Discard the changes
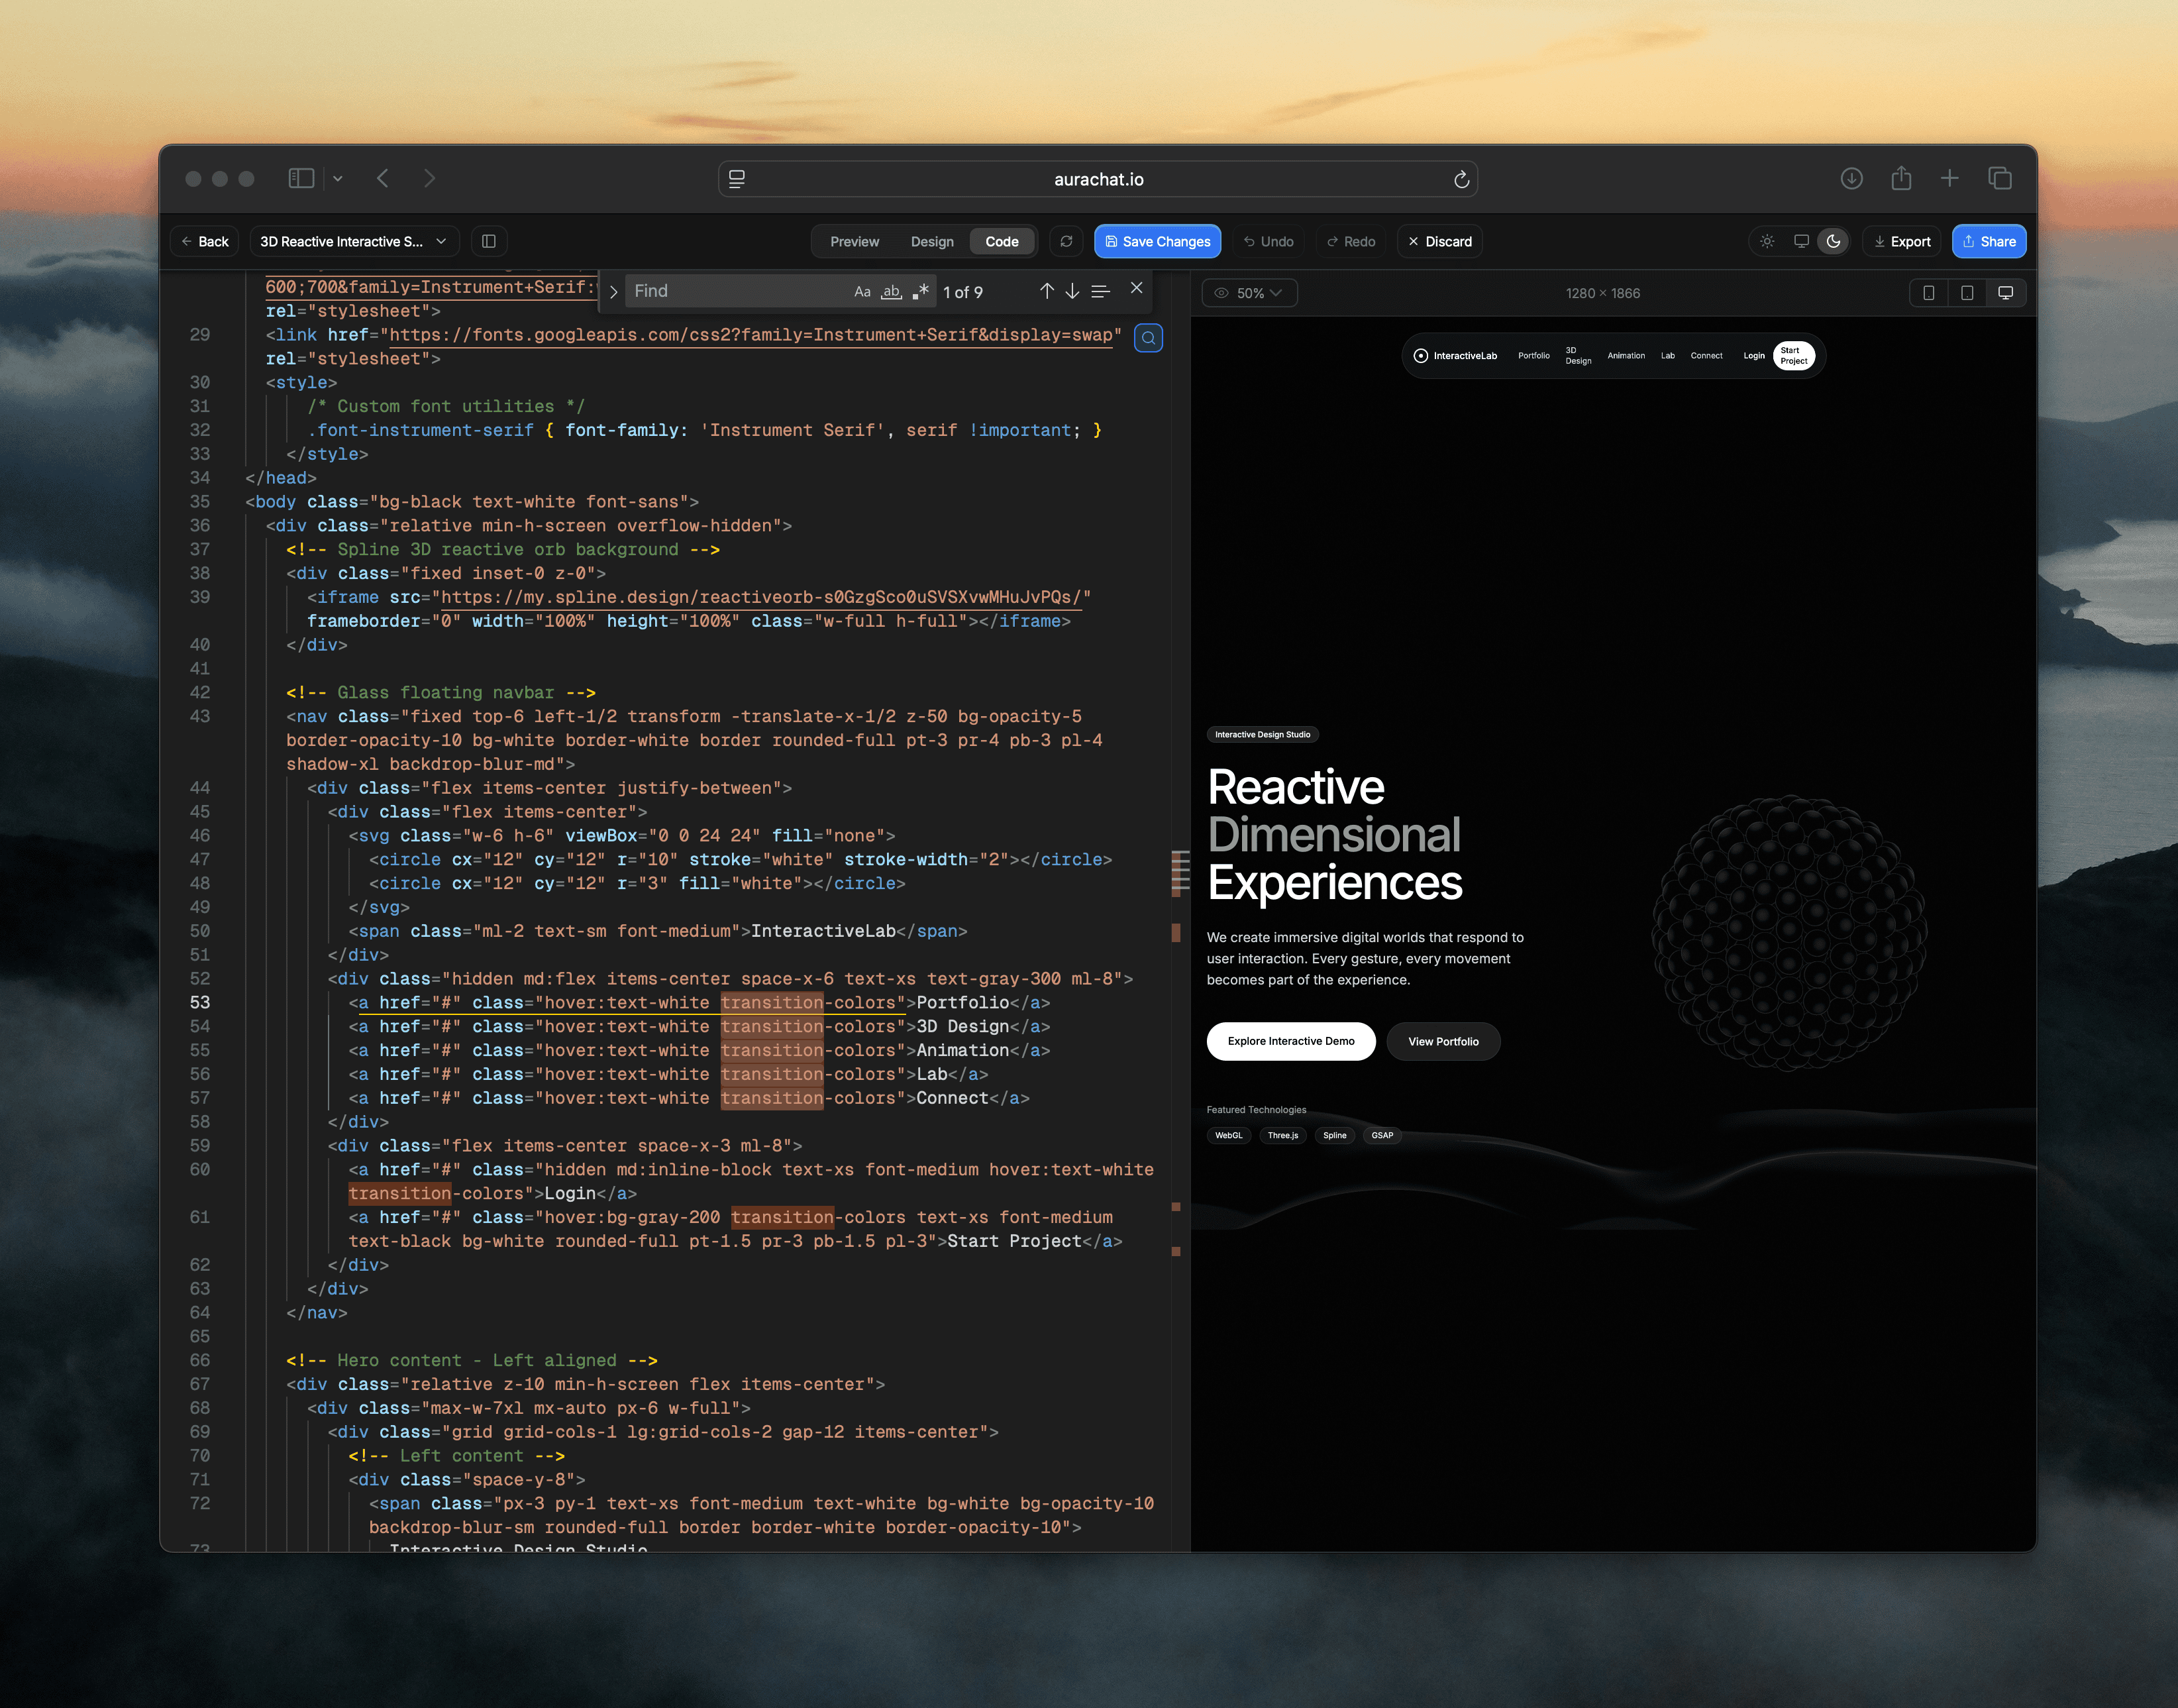Screen dimensions: 2178x1708 1439,241
